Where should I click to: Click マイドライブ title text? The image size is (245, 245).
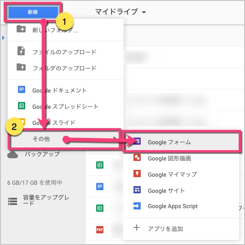[116, 12]
